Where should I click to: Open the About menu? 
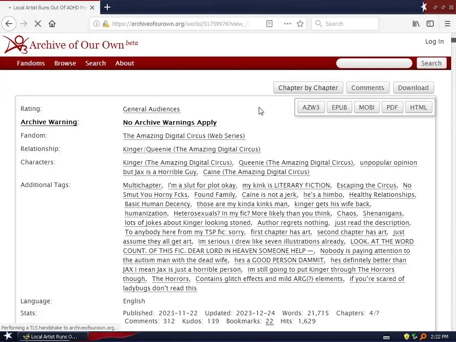[125, 63]
